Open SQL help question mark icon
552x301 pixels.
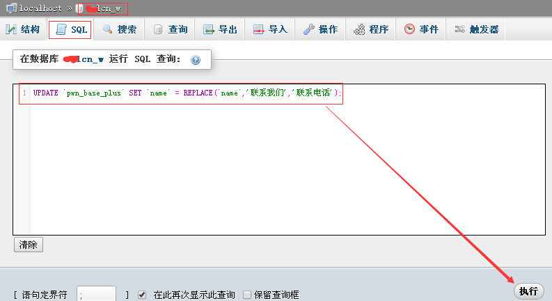[x=196, y=60]
